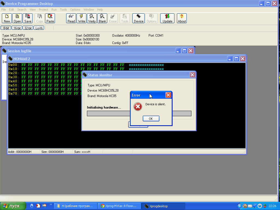Viewport: 280px width, 210px height.
Task: Click the Erase toolbar icon
Action: [113, 18]
